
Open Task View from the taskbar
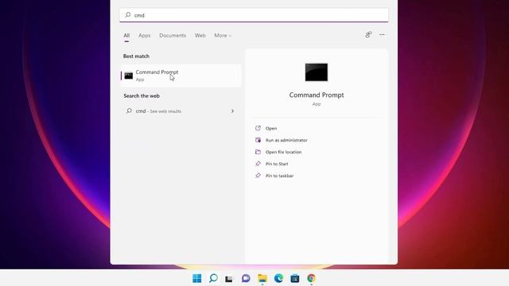coord(229,279)
